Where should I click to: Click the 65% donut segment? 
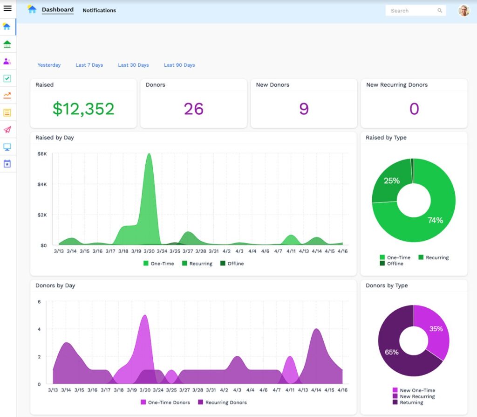point(392,352)
